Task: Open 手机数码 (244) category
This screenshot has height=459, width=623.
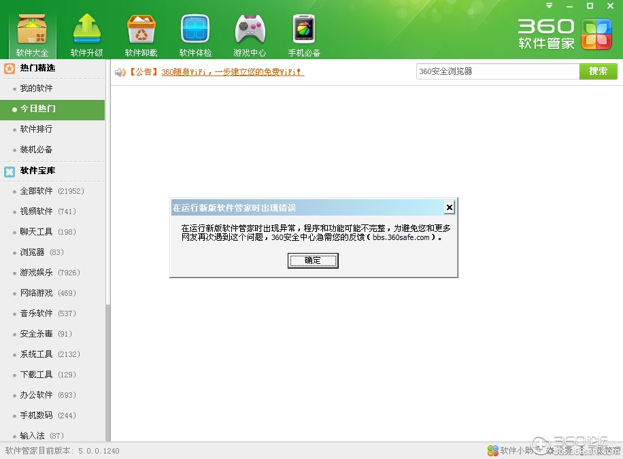Action: tap(52, 415)
